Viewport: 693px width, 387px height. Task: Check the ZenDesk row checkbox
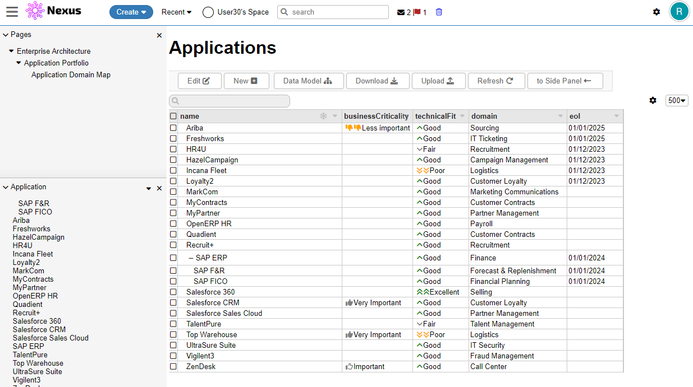coord(173,367)
